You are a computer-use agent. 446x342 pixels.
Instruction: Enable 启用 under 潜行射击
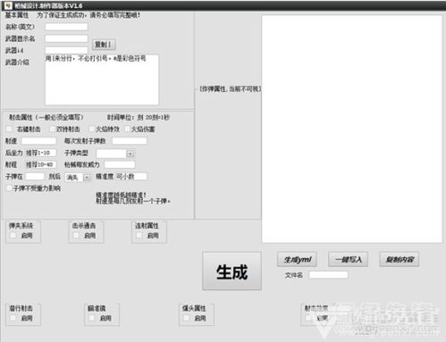13,318
